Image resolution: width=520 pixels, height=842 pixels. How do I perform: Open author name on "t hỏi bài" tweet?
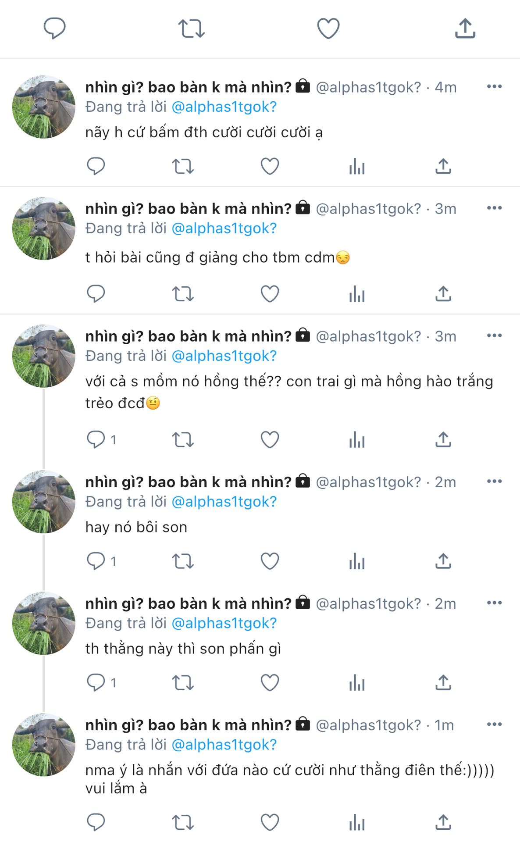(x=188, y=209)
